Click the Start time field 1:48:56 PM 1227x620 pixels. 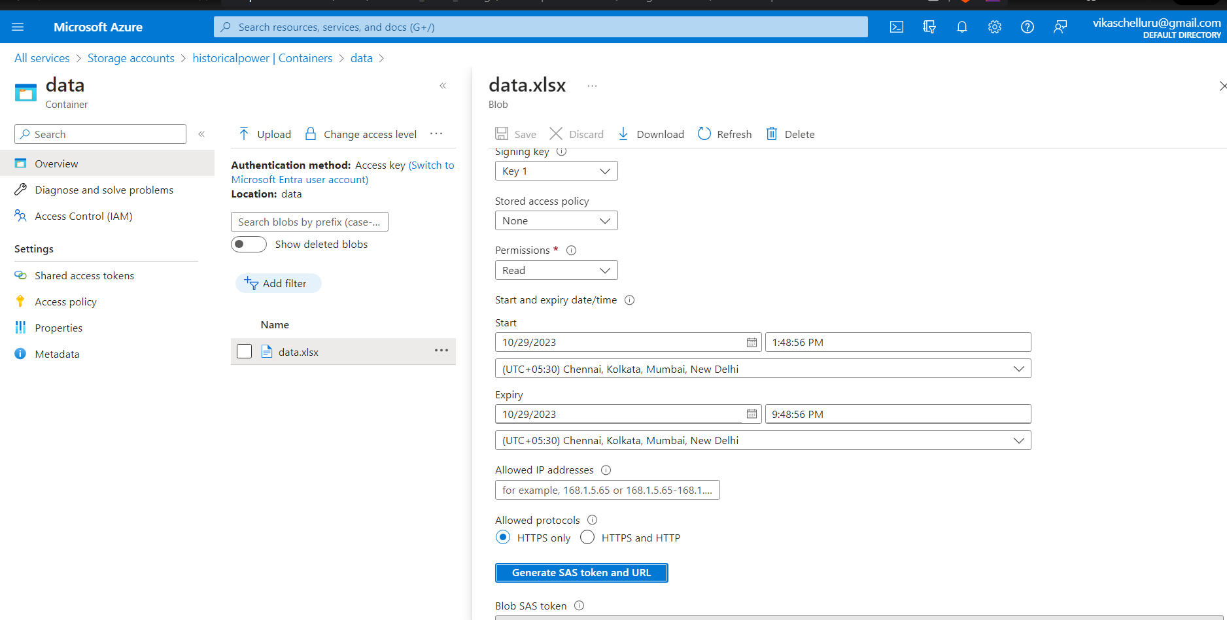[898, 342]
